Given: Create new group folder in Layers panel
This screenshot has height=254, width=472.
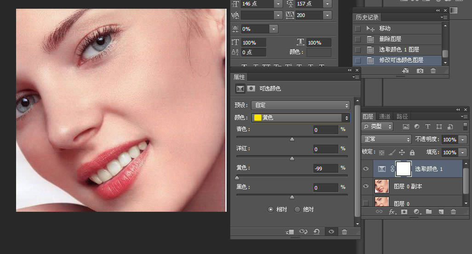Looking at the screenshot, I should click(x=429, y=212).
